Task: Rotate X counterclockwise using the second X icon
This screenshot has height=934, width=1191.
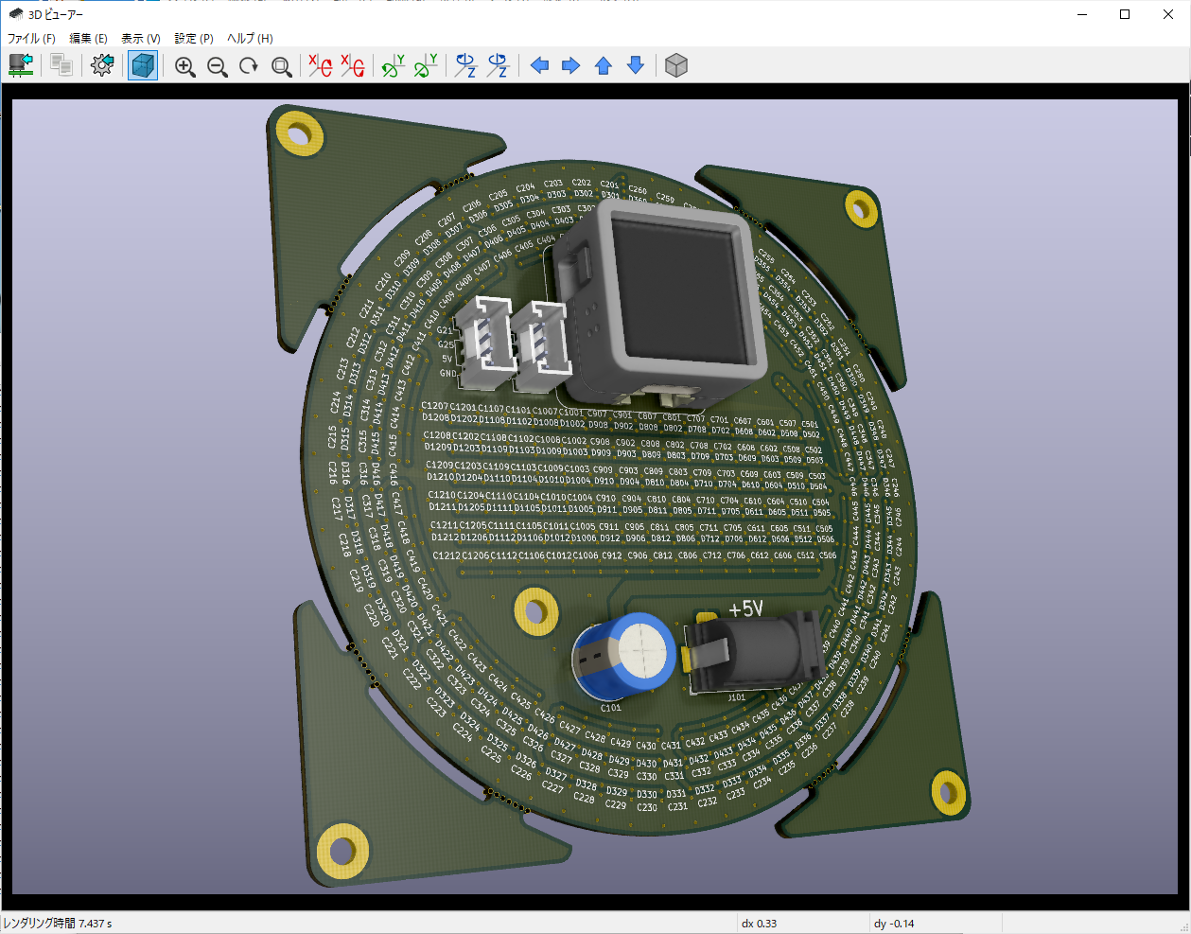Action: [x=353, y=65]
